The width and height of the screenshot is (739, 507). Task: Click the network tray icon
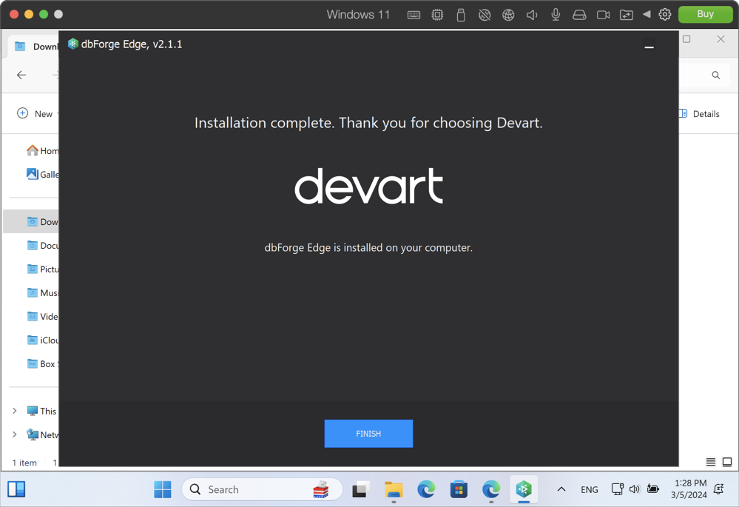[618, 489]
